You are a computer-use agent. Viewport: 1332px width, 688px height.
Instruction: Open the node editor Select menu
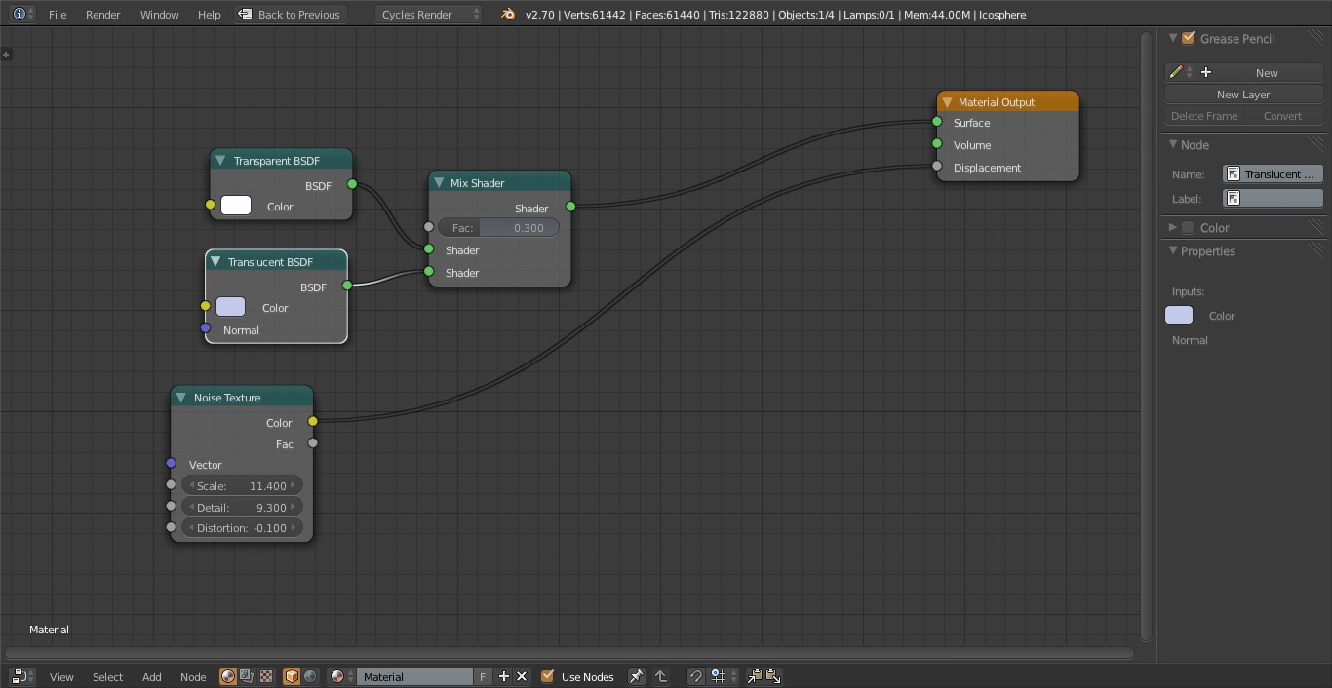107,676
